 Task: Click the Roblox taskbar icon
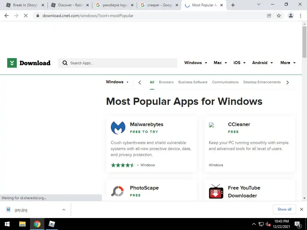coord(52,224)
